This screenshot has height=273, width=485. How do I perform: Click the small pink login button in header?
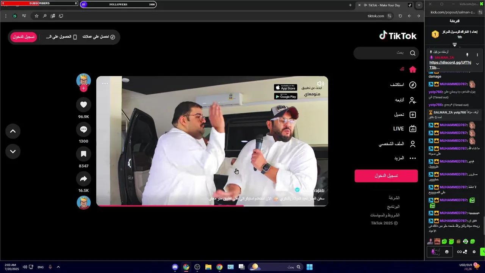tap(23, 37)
